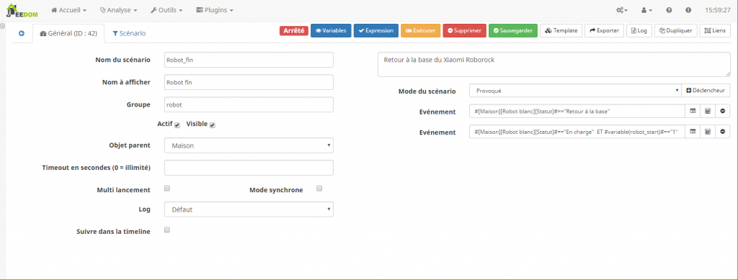Screen dimensions: 738x280
Task: Click the Jeedom home logo
Action: pos(22,9)
